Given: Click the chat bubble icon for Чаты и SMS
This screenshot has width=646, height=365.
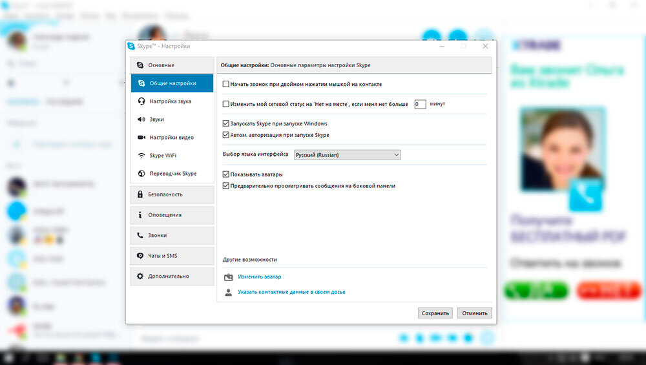Looking at the screenshot, I should click(x=140, y=256).
